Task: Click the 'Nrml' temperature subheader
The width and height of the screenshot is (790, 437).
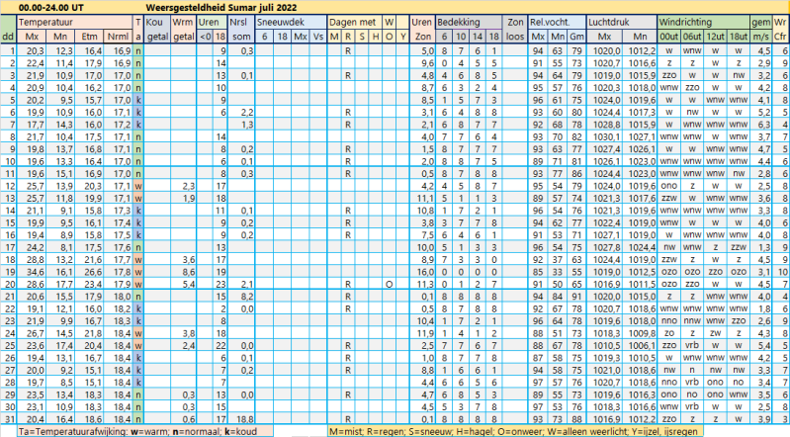Action: click(x=118, y=37)
